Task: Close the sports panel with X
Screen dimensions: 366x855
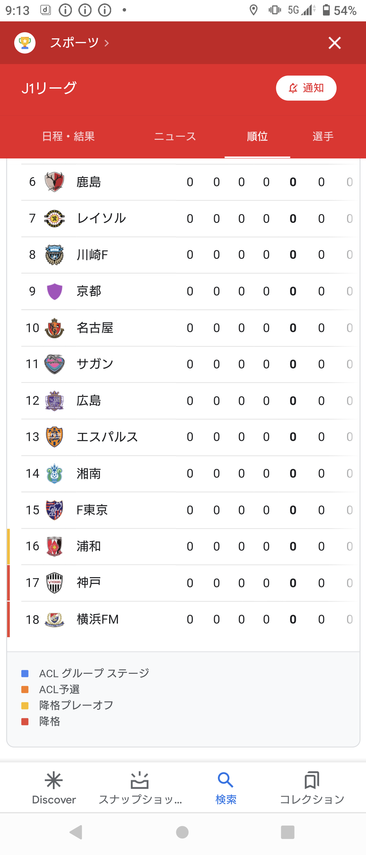Action: 334,43
